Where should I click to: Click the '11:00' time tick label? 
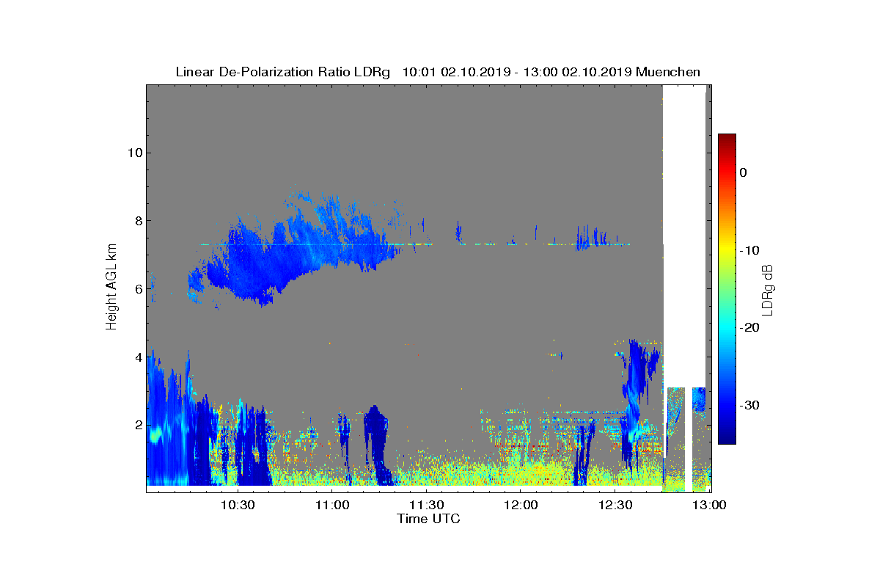(331, 505)
